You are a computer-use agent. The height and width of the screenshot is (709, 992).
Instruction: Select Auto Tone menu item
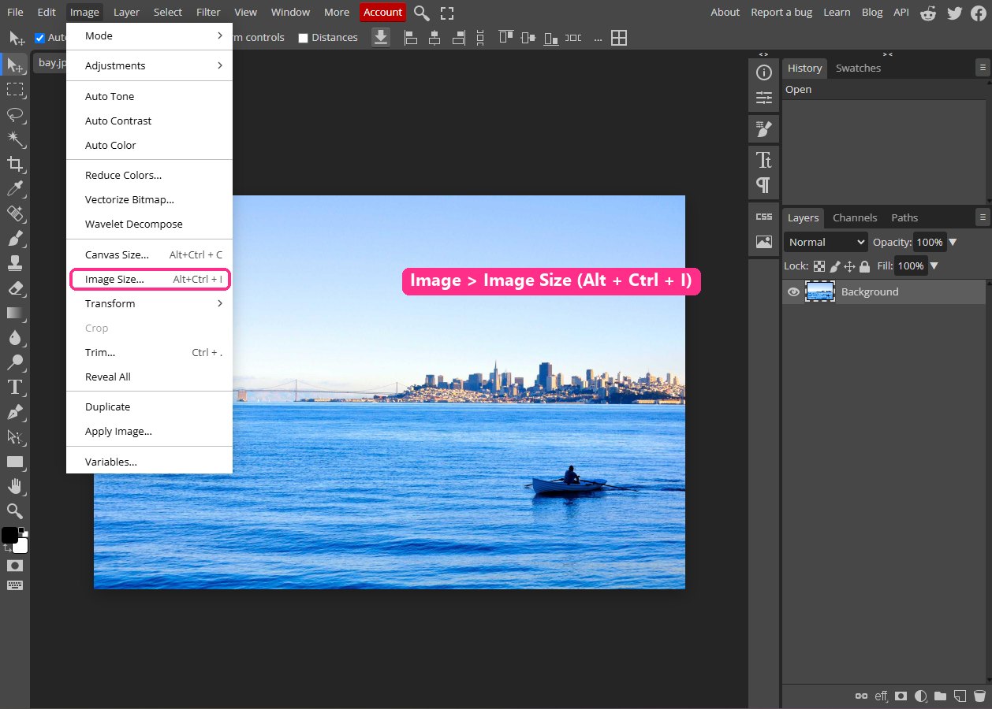pos(149,96)
